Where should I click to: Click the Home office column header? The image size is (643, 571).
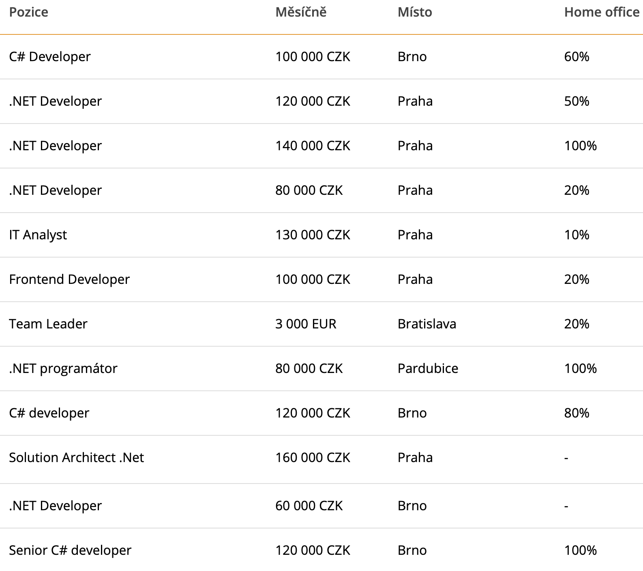tap(602, 12)
